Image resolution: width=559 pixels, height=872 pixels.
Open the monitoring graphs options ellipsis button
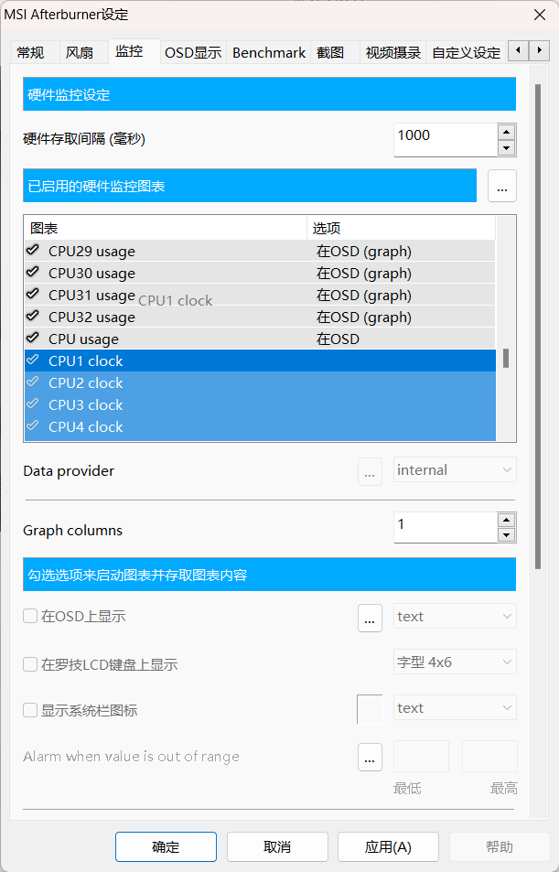click(x=502, y=186)
